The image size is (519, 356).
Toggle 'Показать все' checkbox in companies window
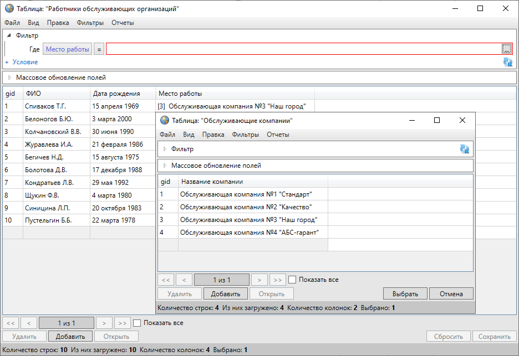pos(292,280)
